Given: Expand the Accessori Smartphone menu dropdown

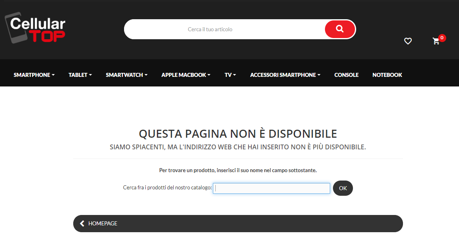Looking at the screenshot, I should pos(285,75).
